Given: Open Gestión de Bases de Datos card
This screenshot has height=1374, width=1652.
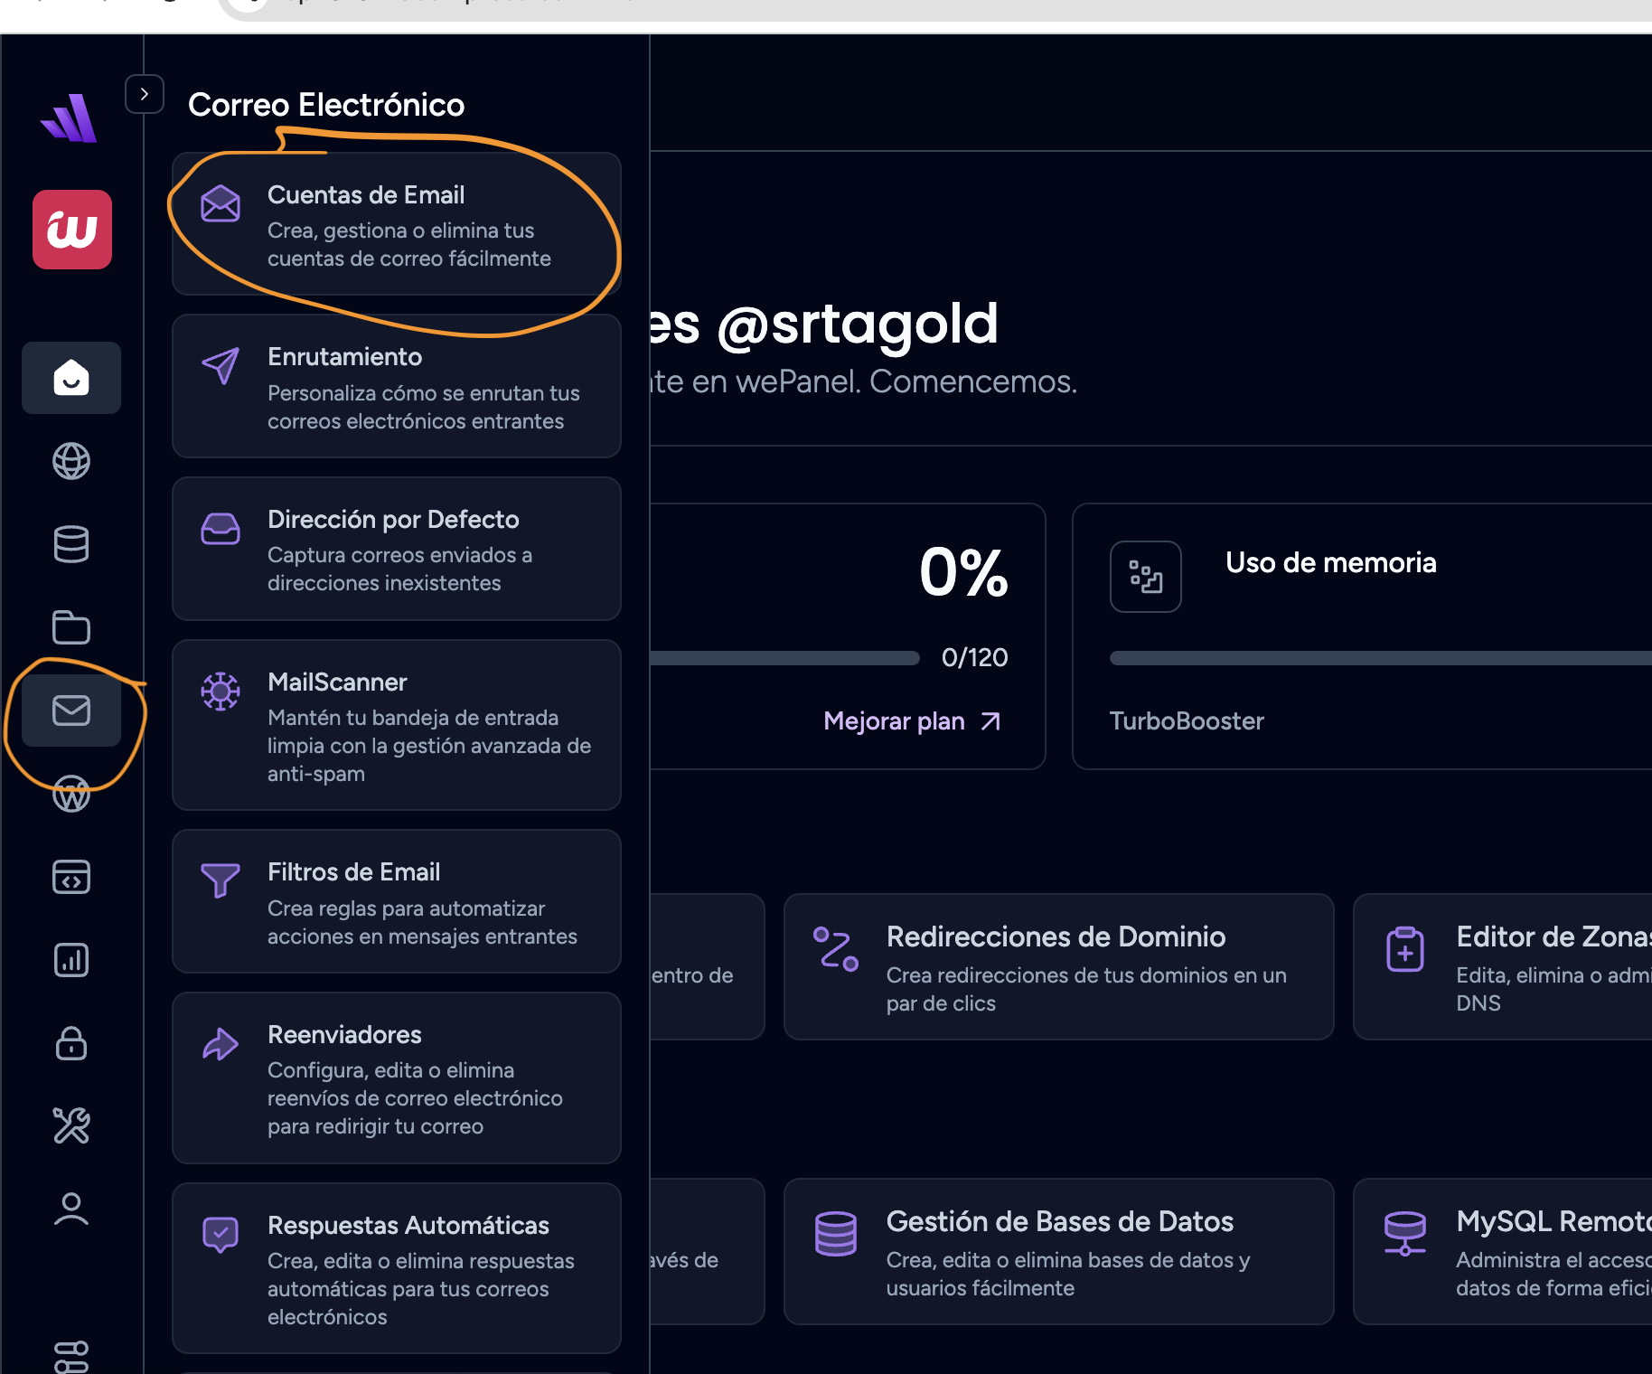Looking at the screenshot, I should coord(1059,1252).
